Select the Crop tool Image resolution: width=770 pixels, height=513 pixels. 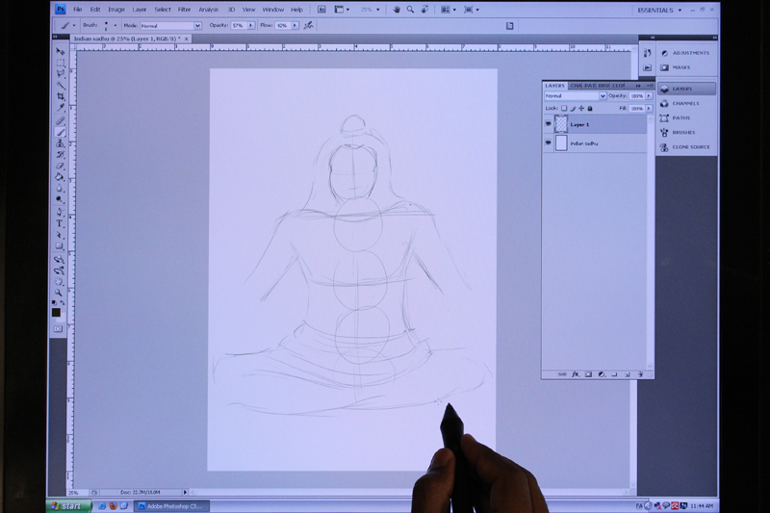[x=60, y=97]
